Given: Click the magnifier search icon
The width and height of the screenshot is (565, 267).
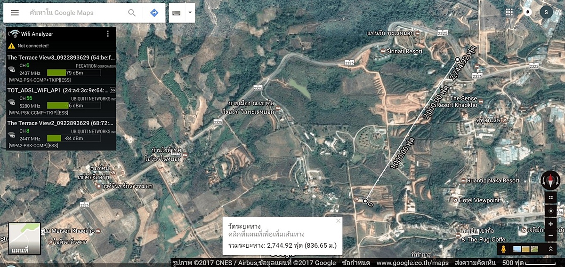Looking at the screenshot, I should click(132, 13).
